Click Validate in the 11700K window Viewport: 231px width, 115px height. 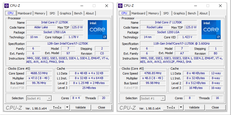click(x=194, y=107)
